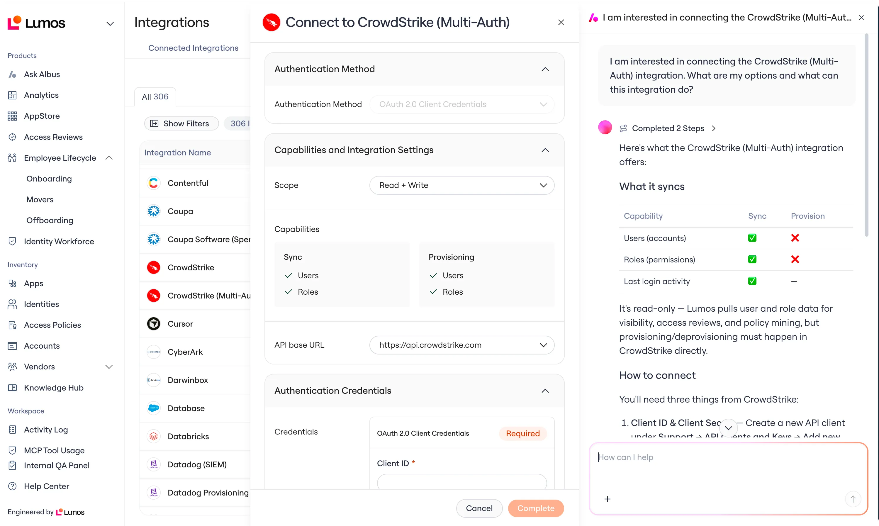Screen dimensions: 879x526
Task: Close the Albus chat panel
Action: (861, 17)
